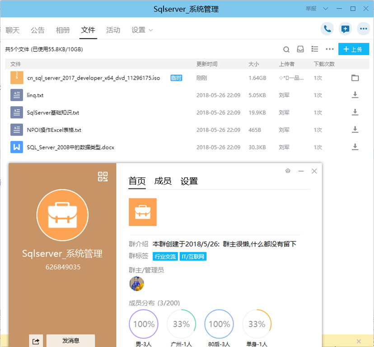374x347 pixels.
Task: Expand the chevron next to 举报
Action: pyautogui.click(x=325, y=9)
